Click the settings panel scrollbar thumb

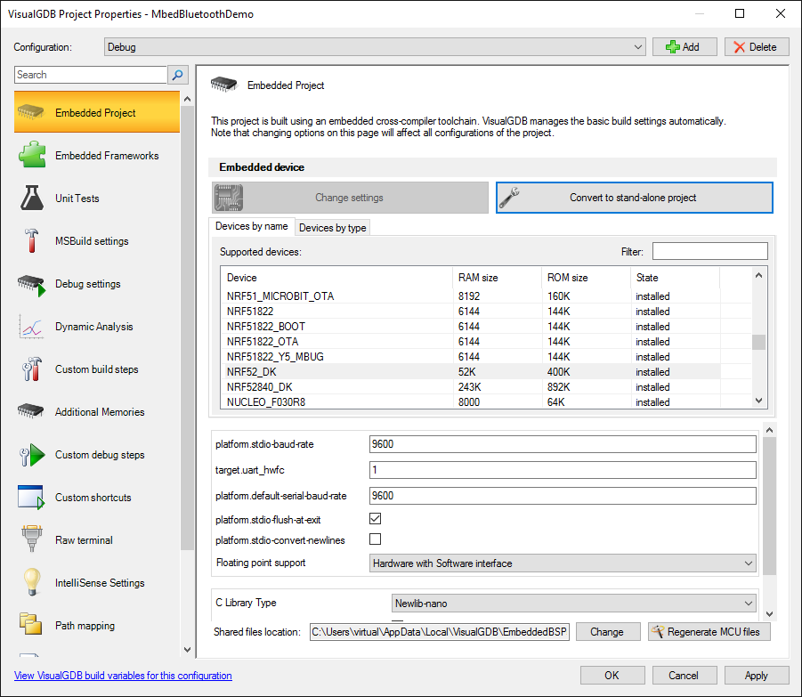tap(769, 507)
